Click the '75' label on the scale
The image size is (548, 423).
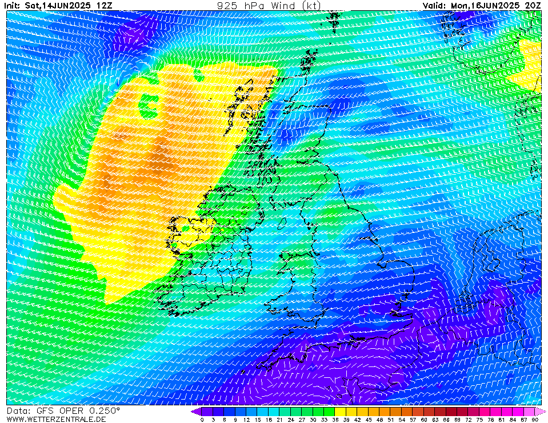pyautogui.click(x=479, y=420)
